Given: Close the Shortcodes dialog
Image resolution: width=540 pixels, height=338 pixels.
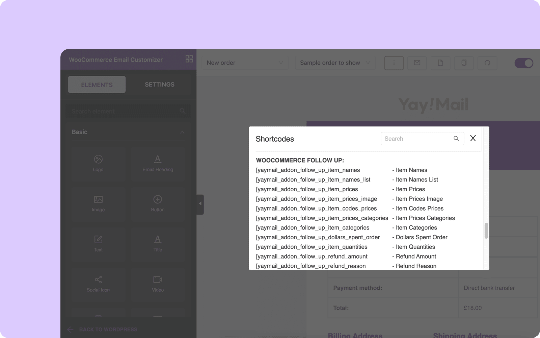Looking at the screenshot, I should 473,138.
